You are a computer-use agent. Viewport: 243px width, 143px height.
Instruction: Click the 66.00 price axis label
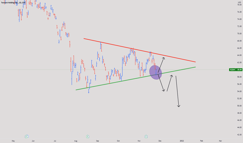click(x=239, y=48)
